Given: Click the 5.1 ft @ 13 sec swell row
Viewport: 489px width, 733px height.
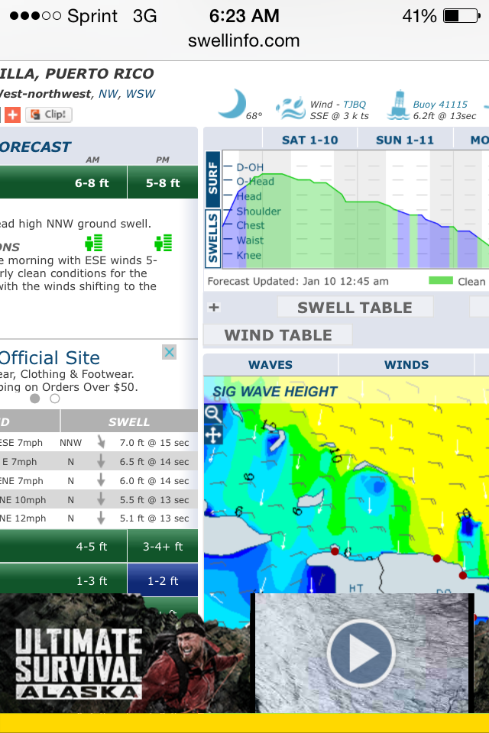Looking at the screenshot, I should pyautogui.click(x=99, y=518).
